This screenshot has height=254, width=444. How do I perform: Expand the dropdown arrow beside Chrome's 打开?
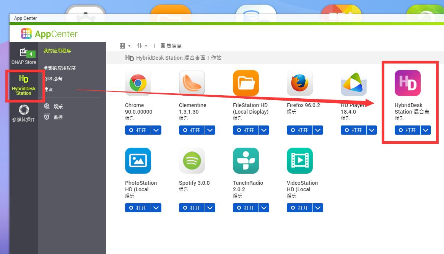pos(156,130)
